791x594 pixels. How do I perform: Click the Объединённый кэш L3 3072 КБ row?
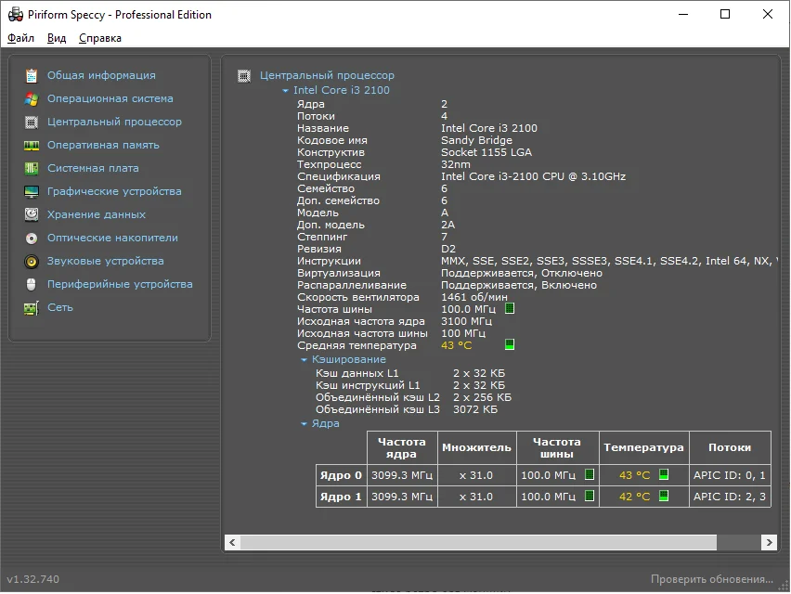pos(407,409)
